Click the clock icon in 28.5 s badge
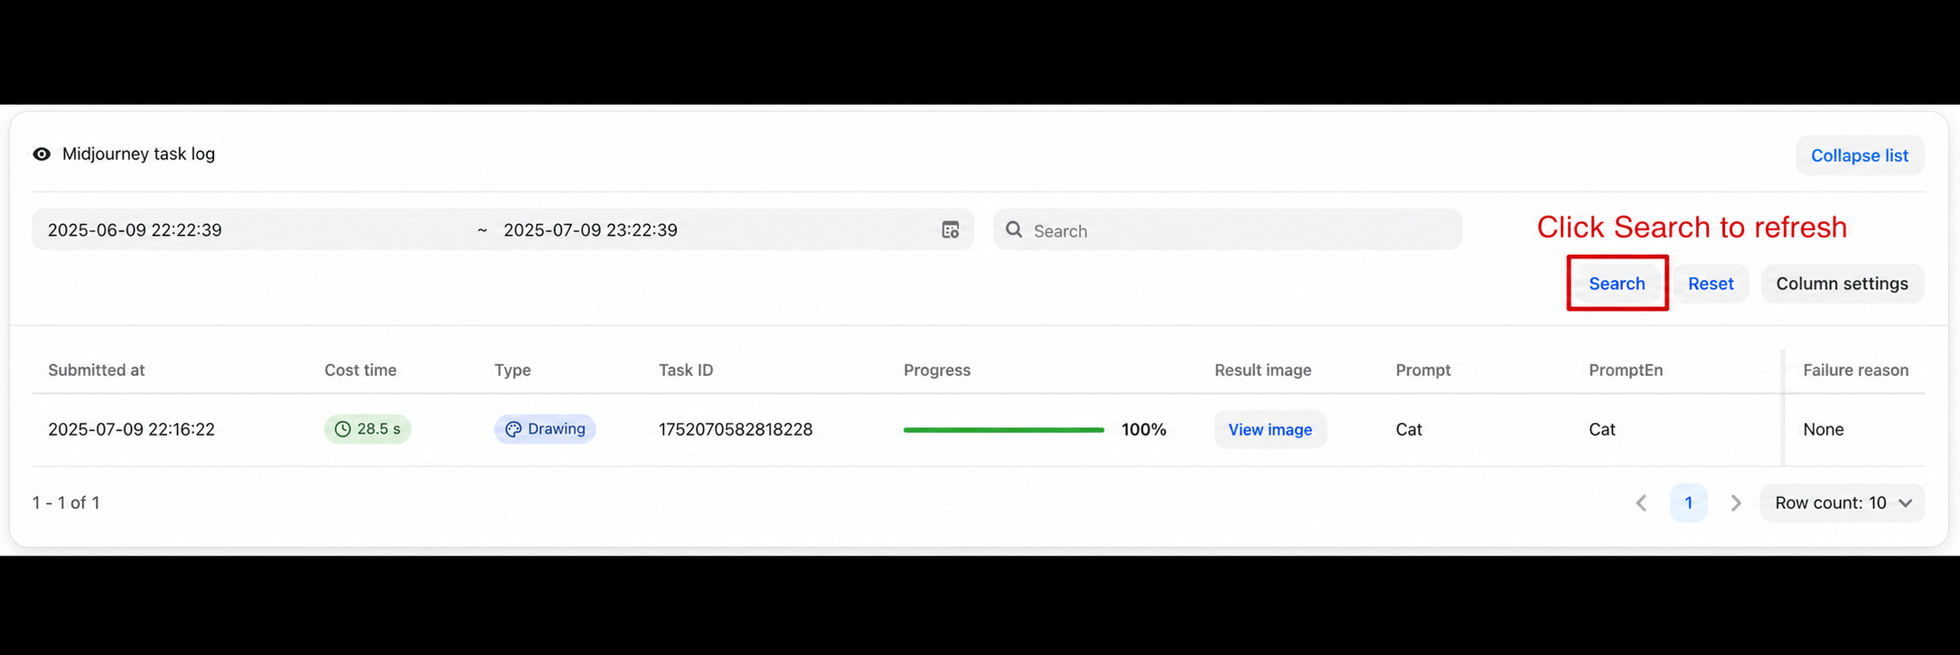 coord(342,429)
